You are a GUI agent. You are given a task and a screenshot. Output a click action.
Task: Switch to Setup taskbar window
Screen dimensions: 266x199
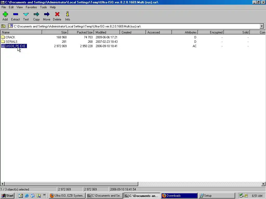[x=216, y=196]
